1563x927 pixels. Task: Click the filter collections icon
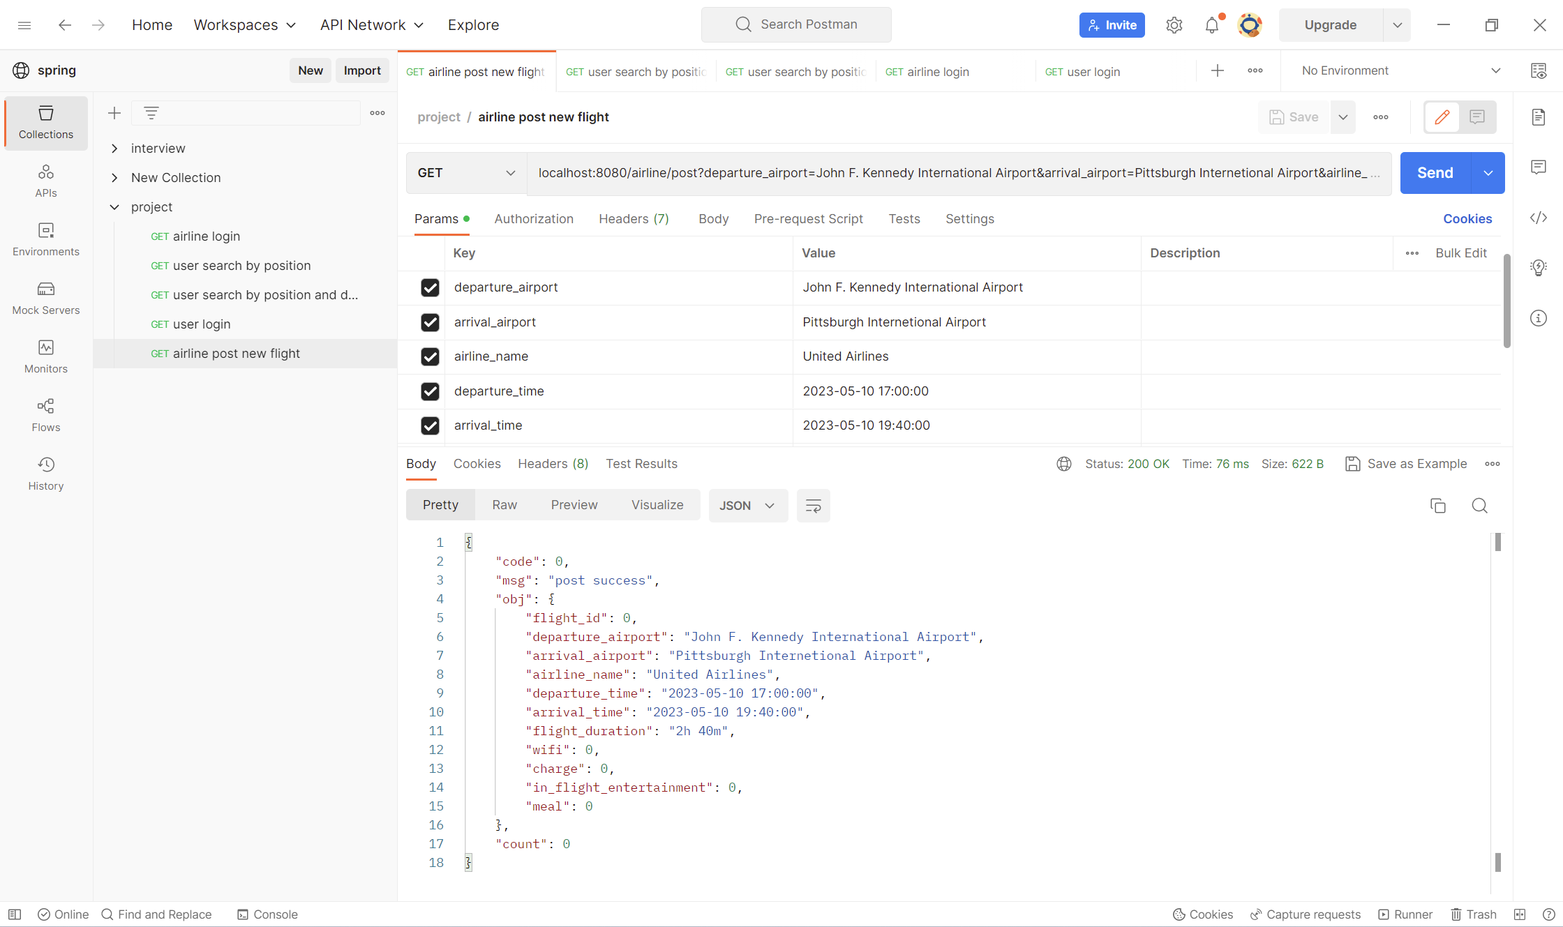pos(151,113)
